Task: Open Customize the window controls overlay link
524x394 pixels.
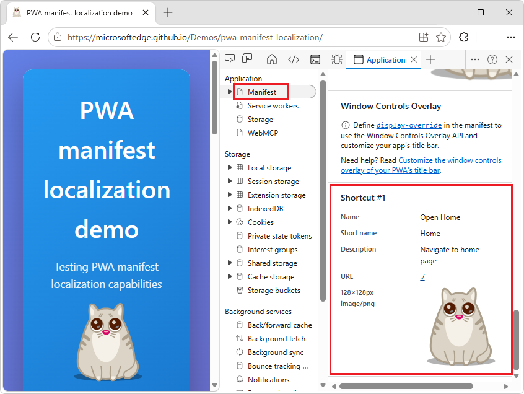Action: point(421,165)
